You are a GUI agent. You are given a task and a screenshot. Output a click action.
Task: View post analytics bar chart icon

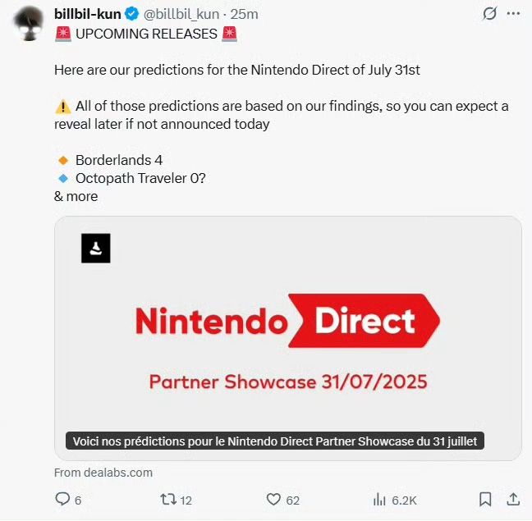pyautogui.click(x=379, y=500)
